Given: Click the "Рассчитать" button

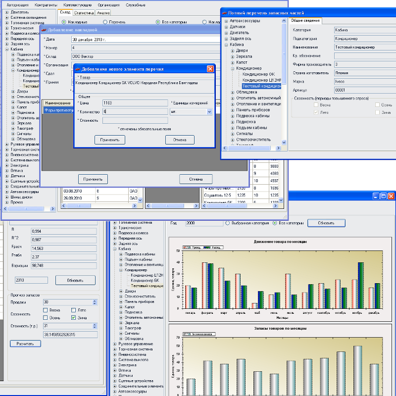Looking at the screenshot, I should tap(25, 343).
